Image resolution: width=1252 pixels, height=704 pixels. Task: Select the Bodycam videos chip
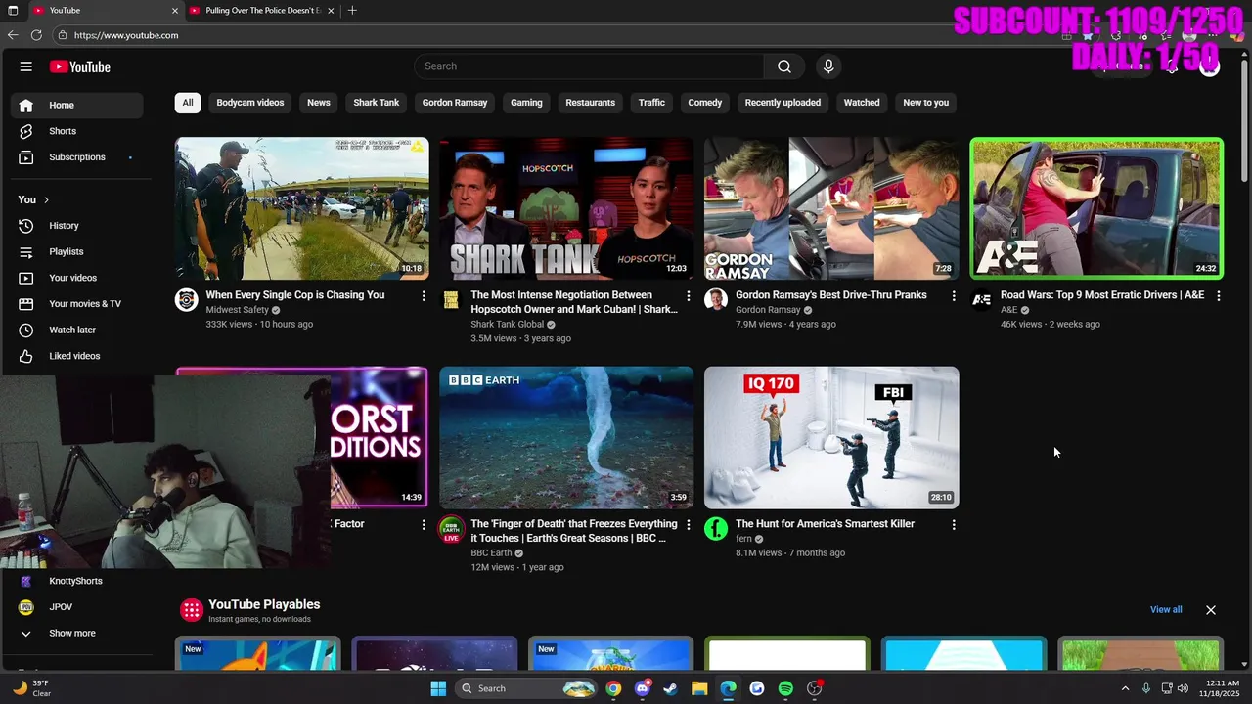[250, 103]
